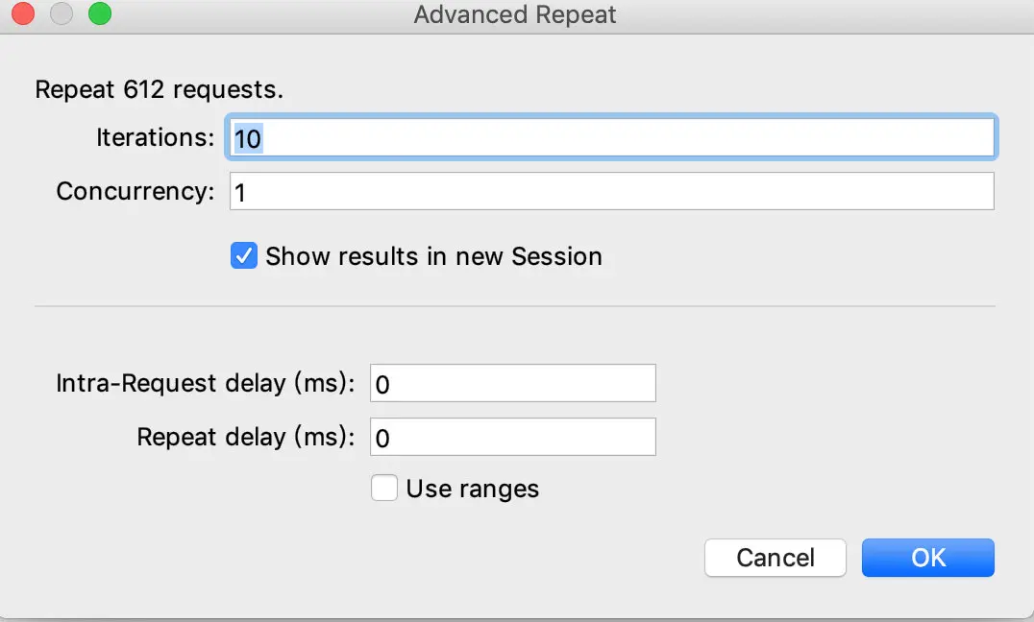Click the horizontal separator line below the Session checkbox
The image size is (1034, 622).
click(x=515, y=306)
